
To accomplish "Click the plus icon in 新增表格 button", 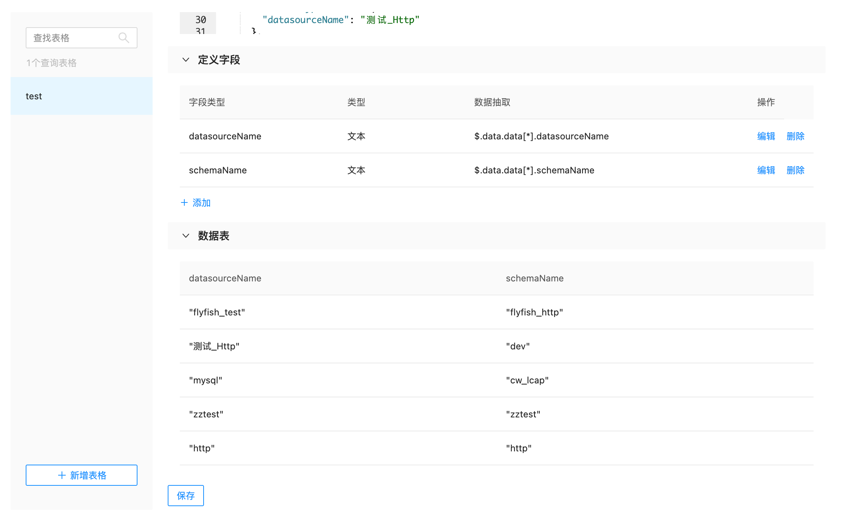I will [x=62, y=475].
